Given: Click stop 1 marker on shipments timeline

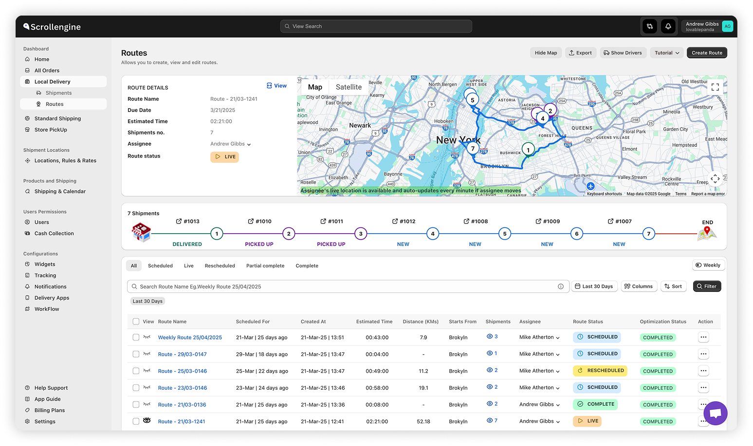Looking at the screenshot, I should [x=217, y=234].
